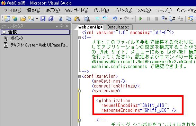Click the <connectionStrings/> line in editor
Image resolution: width=196 pixels, height=126 pixels.
(x=116, y=86)
